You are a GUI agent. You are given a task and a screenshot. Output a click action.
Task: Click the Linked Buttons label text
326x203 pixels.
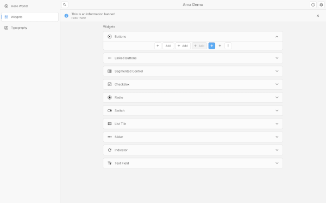[126, 58]
